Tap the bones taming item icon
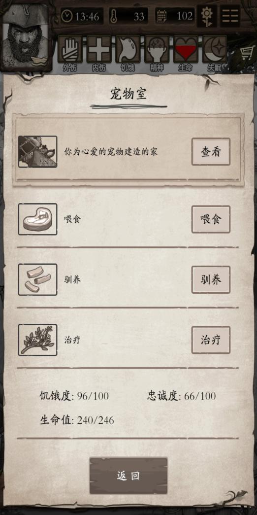Screen dimensions: 257x515 [38, 279]
